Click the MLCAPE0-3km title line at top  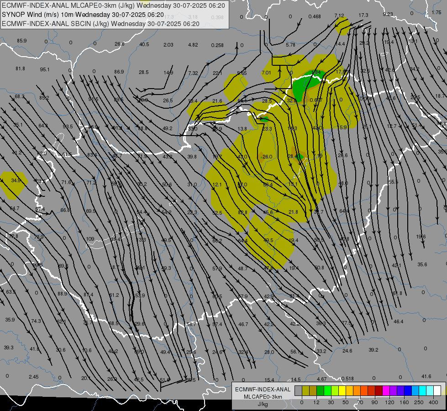(113, 5)
